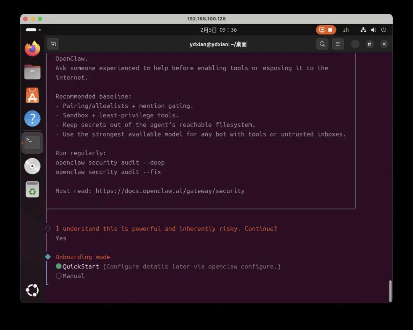This screenshot has width=413, height=330.
Task: Open system menu via power icon
Action: click(384, 30)
